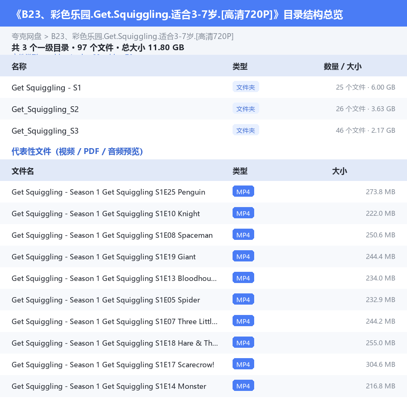Click the 夸克网盘 breadcrumb
407x410 pixels.
coord(27,37)
